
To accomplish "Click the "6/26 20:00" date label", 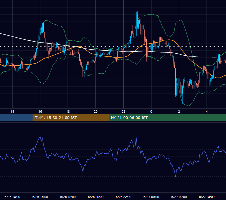I will pos(96,197).
